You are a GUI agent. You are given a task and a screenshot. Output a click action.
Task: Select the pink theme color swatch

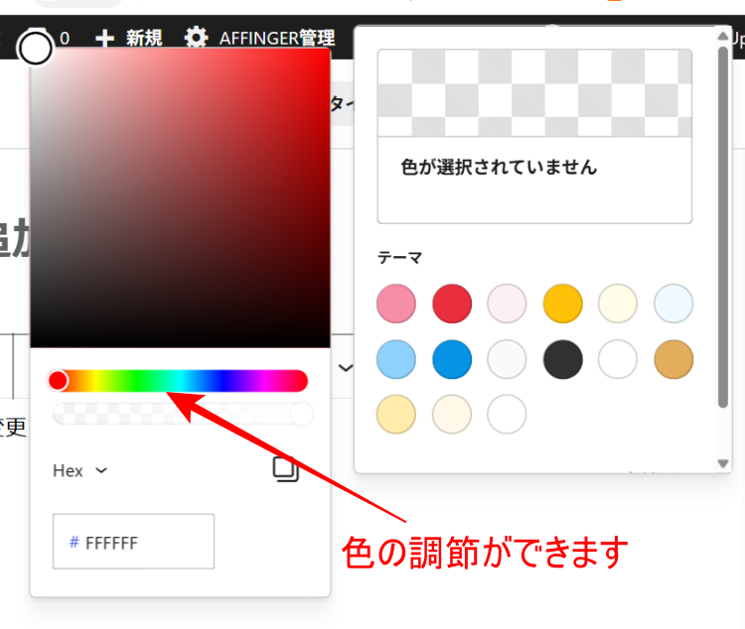[x=396, y=304]
